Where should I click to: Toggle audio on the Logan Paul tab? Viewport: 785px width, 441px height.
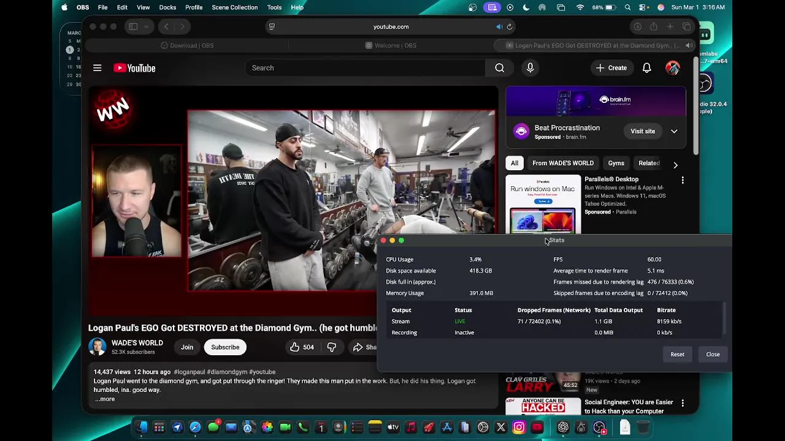click(x=689, y=45)
